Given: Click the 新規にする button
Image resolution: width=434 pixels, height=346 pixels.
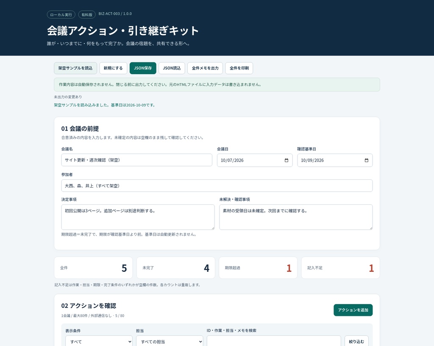Looking at the screenshot, I should (x=113, y=68).
